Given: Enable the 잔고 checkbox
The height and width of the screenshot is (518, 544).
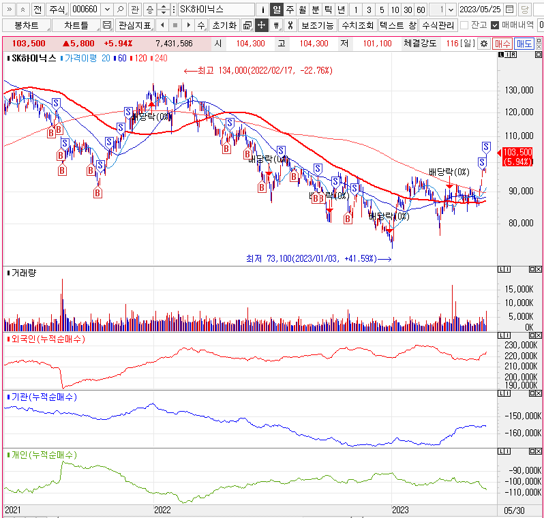Looking at the screenshot, I should pyautogui.click(x=464, y=25).
